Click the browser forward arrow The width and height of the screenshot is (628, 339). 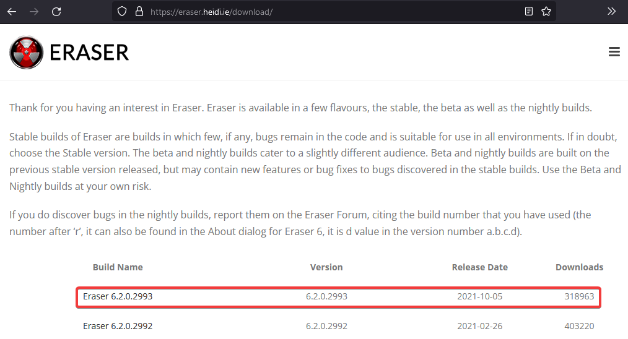click(34, 11)
